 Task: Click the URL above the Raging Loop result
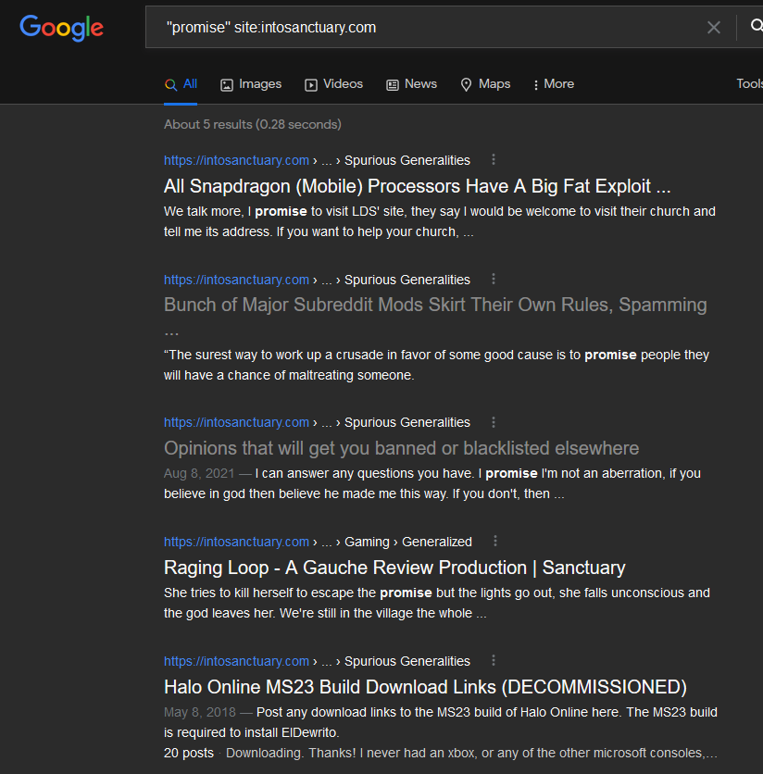(236, 542)
